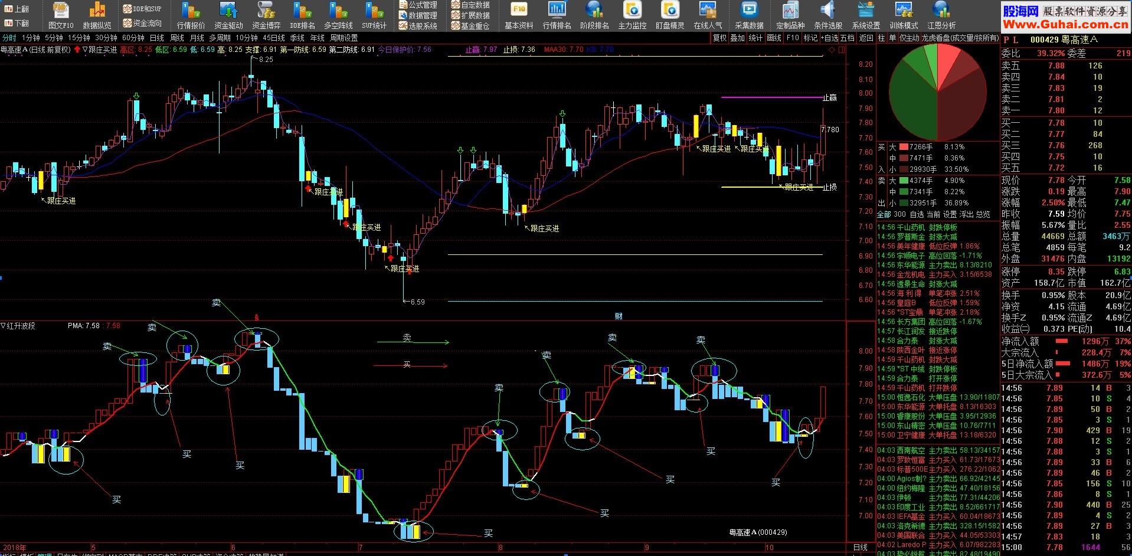Click 标记 mark button
The image size is (1132, 556).
coord(810,38)
